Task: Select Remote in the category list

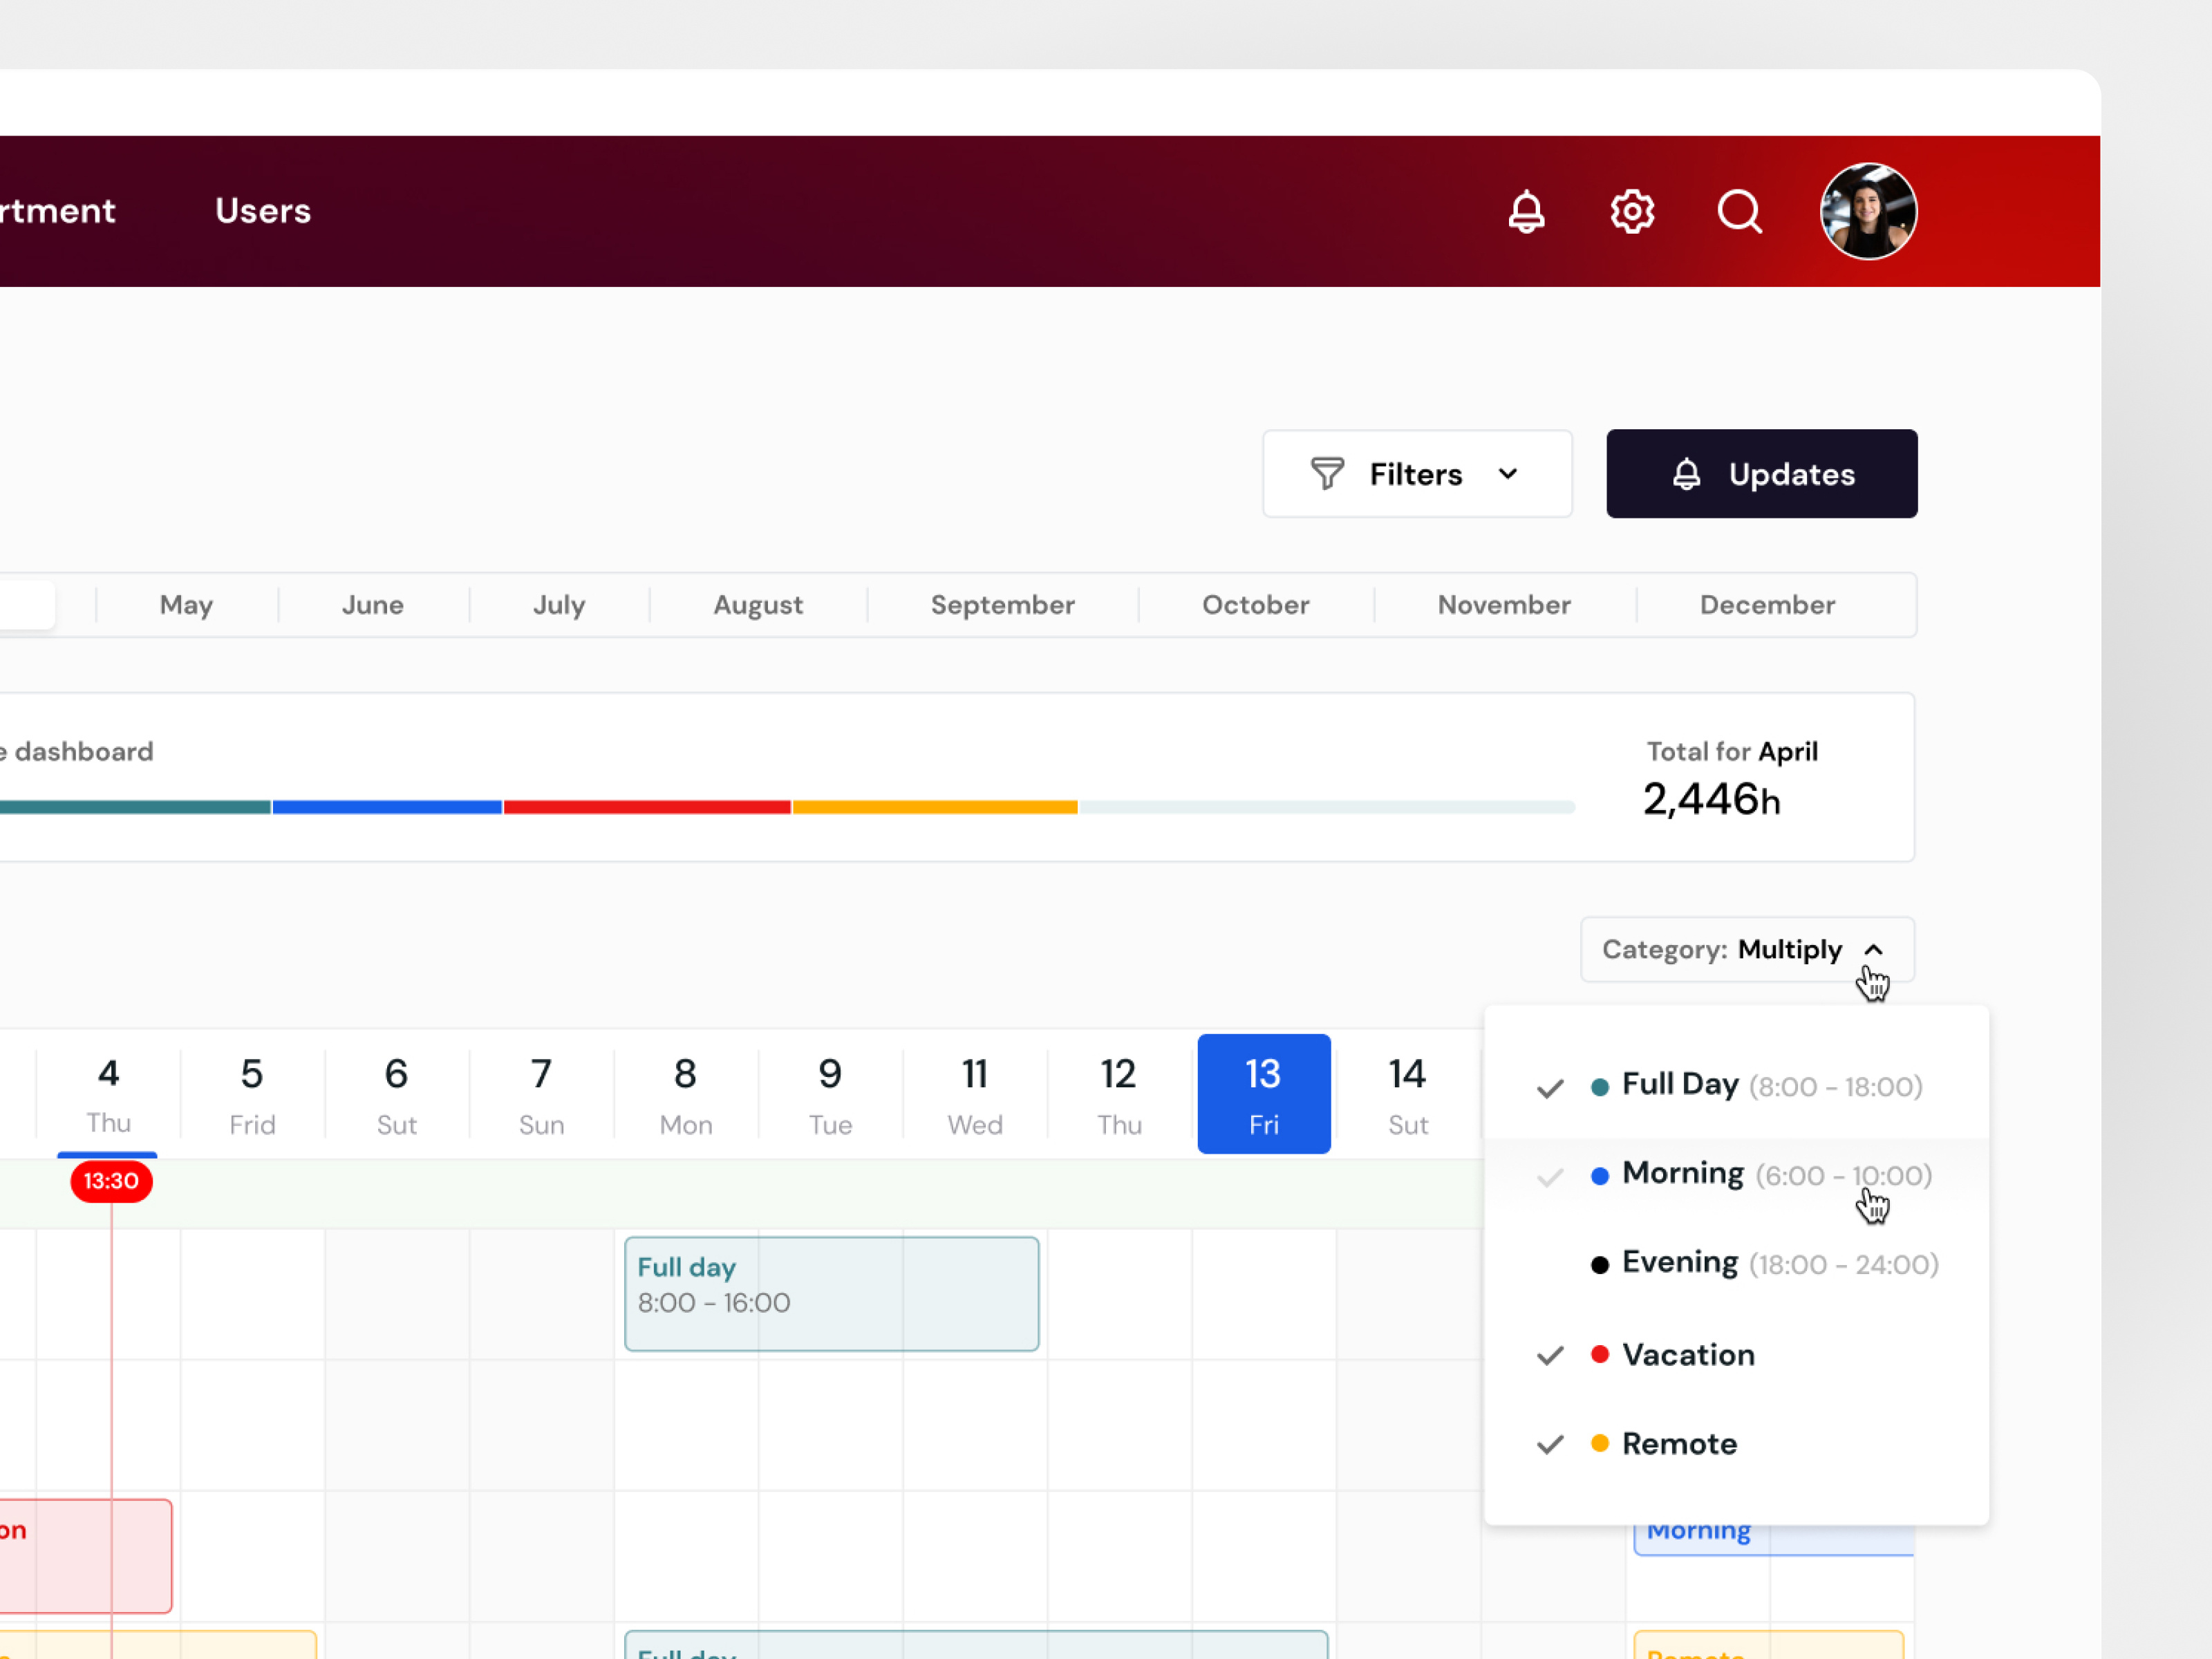Action: click(x=1679, y=1443)
